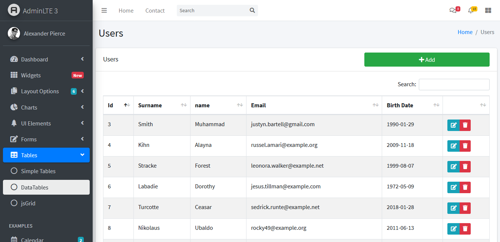This screenshot has height=242, width=500.
Task: Sort table by Email column
Action: tap(314, 105)
